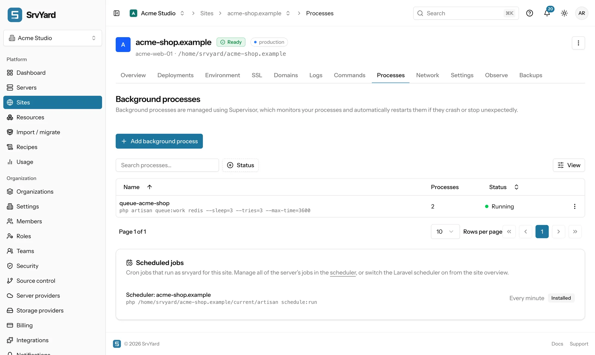Screen dimensions: 595x355
Task: Open Source control in sidebar
Action: coord(53,281)
